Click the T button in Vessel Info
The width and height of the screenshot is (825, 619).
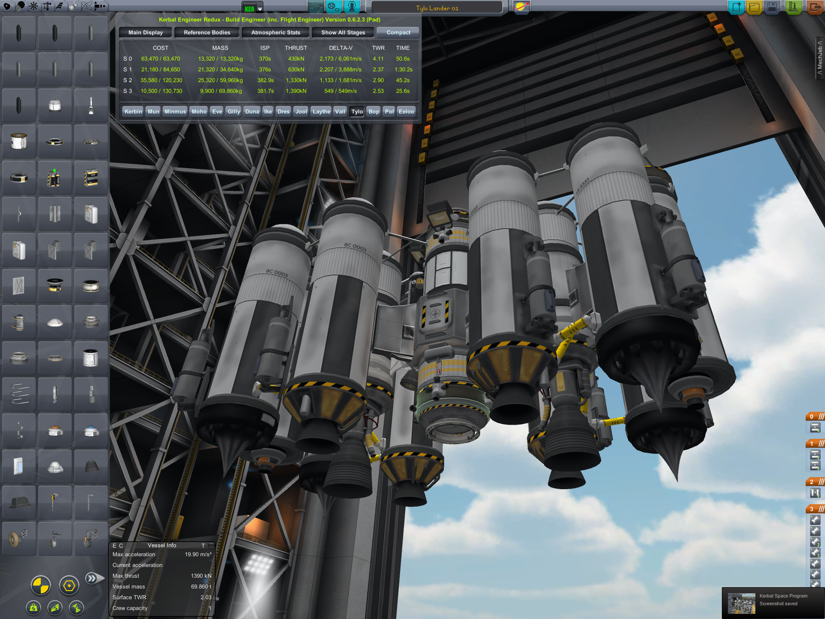point(203,545)
